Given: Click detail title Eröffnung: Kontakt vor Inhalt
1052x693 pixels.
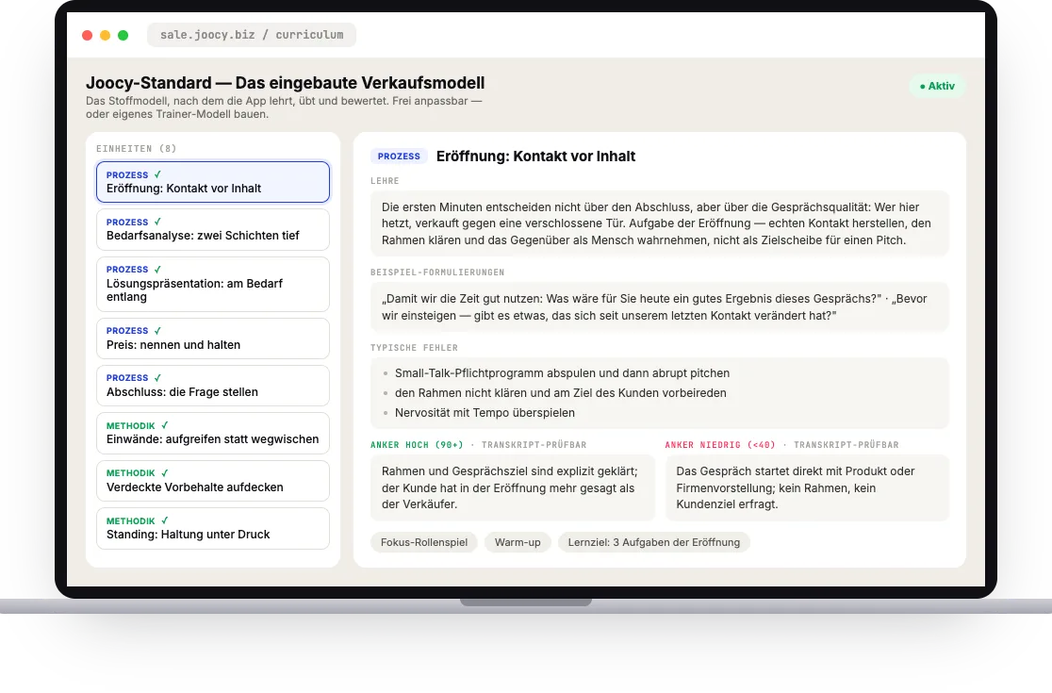Looking at the screenshot, I should point(535,157).
